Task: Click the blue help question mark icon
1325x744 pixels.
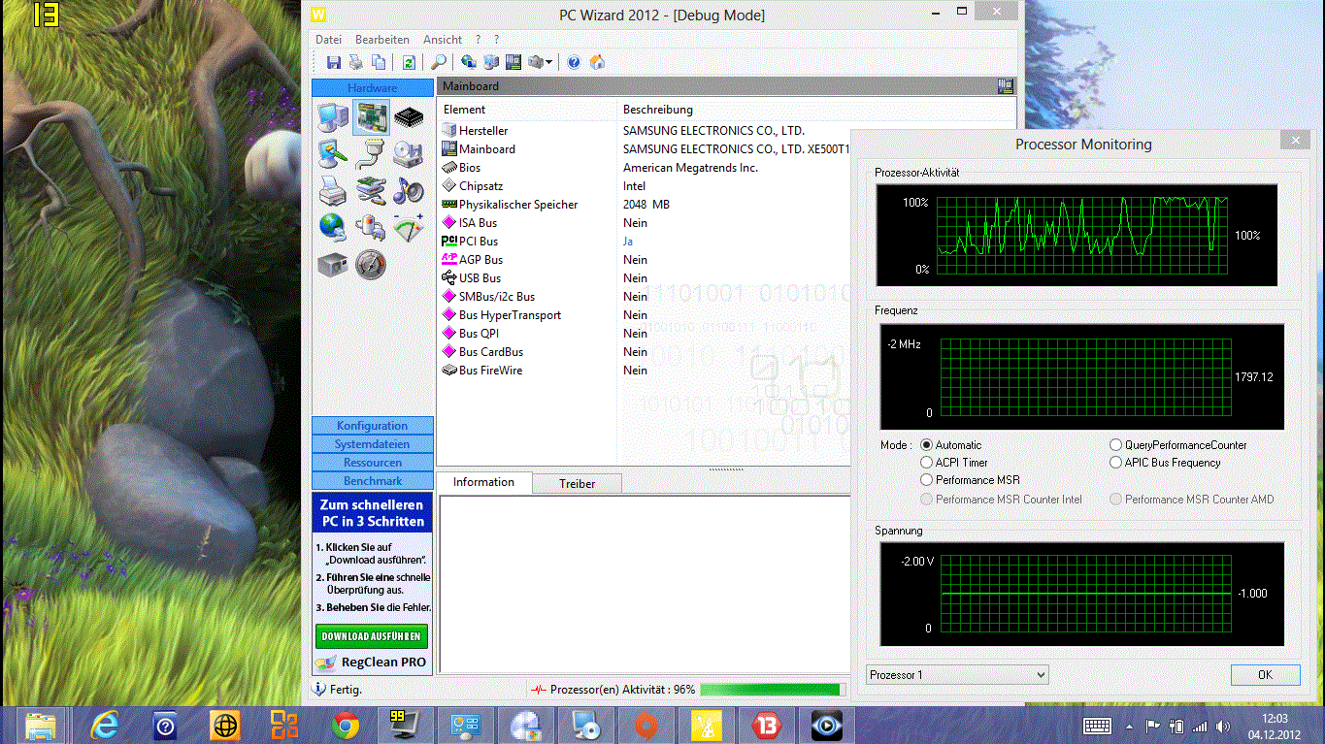Action: point(574,62)
